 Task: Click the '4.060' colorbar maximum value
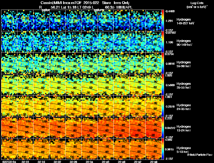[x=169, y=140]
